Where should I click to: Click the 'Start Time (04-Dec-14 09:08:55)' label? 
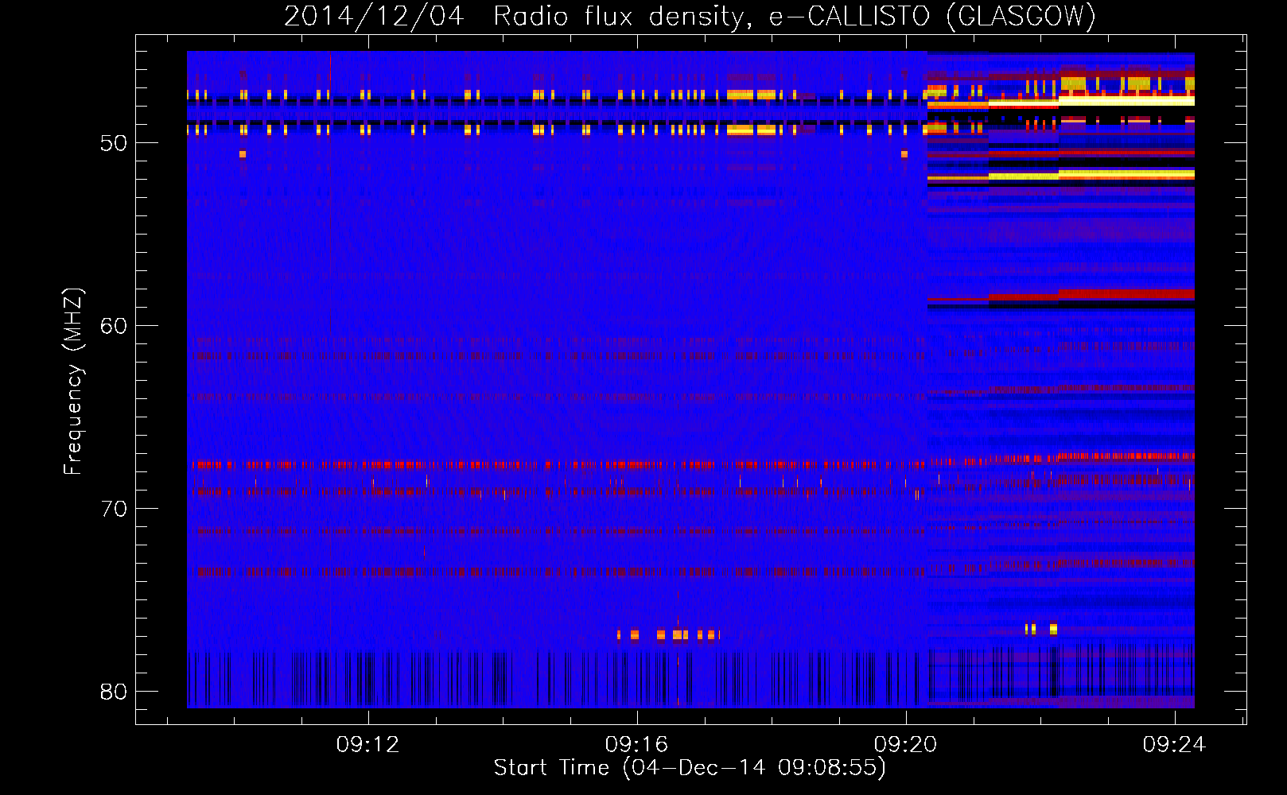(x=690, y=768)
